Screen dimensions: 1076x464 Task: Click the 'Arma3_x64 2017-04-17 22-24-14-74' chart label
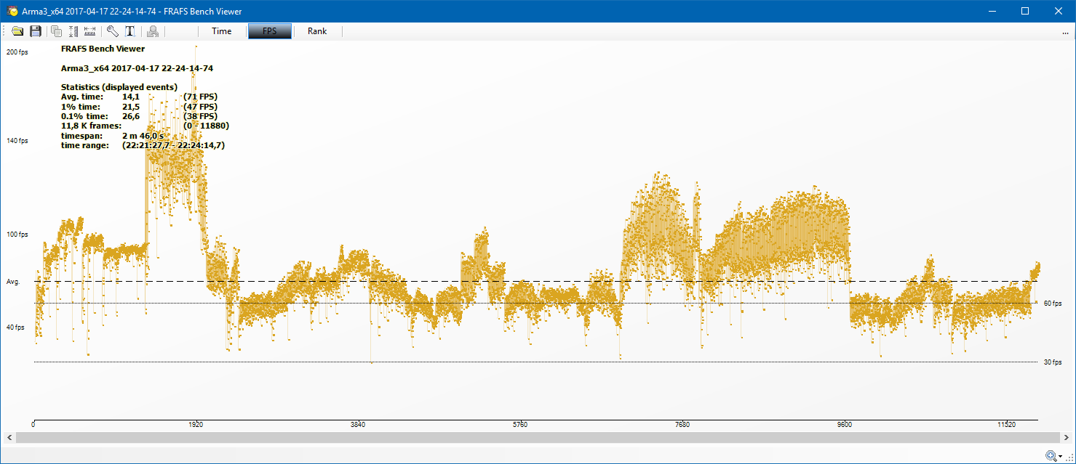click(137, 68)
